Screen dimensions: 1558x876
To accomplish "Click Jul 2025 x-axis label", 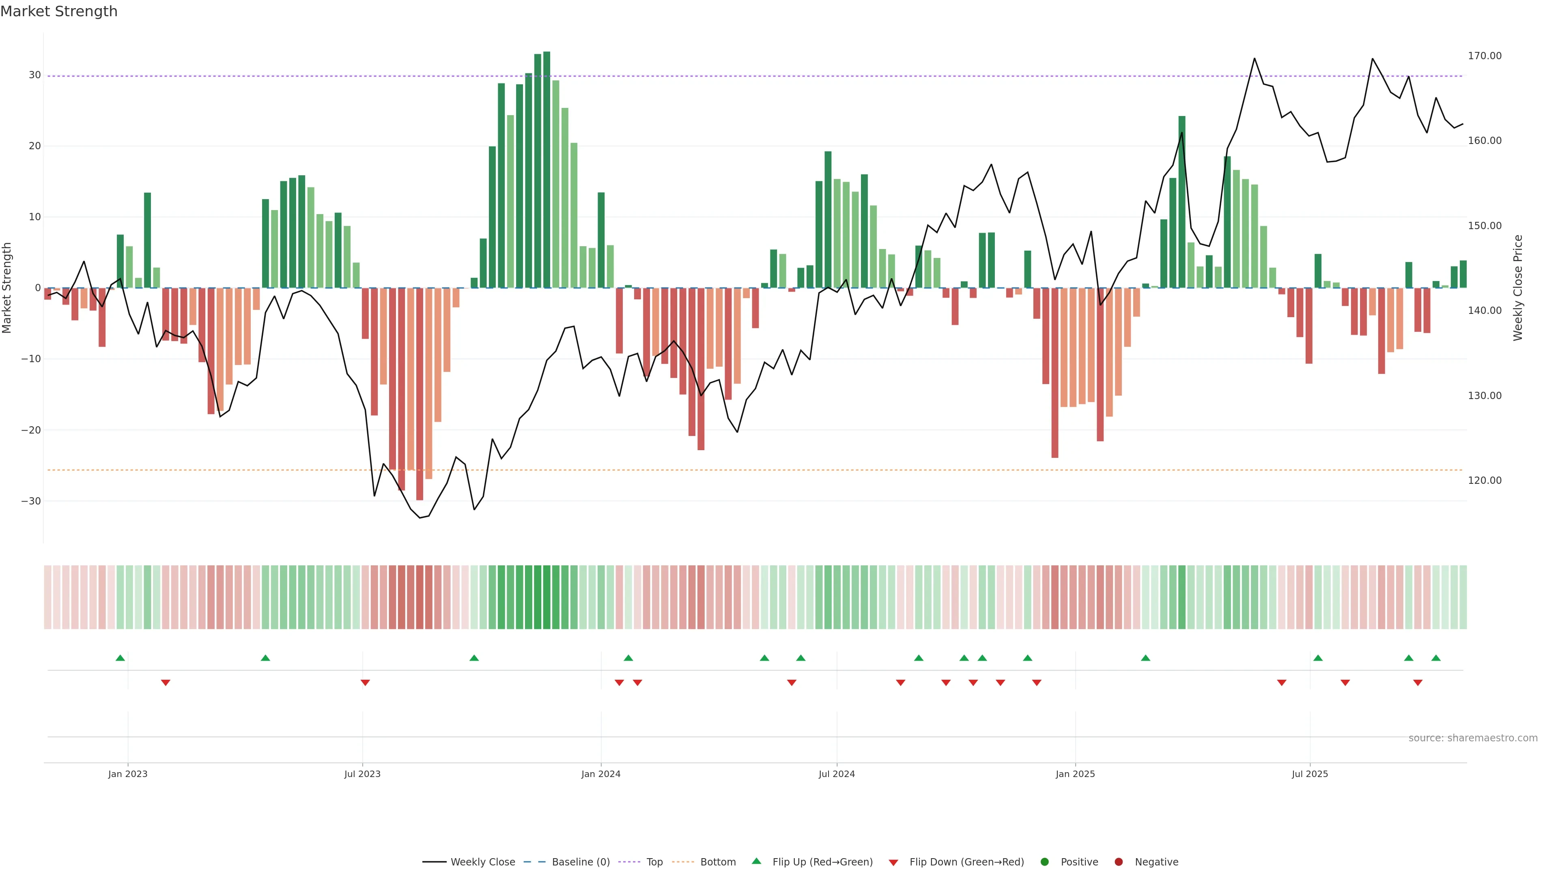I will click(1309, 774).
